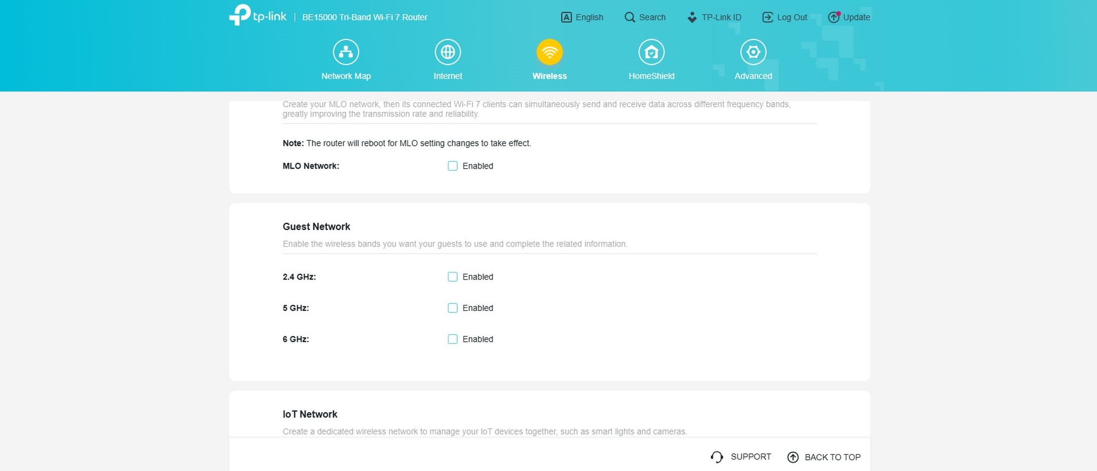1097x471 pixels.
Task: Open the Advanced gear icon
Action: (x=753, y=52)
